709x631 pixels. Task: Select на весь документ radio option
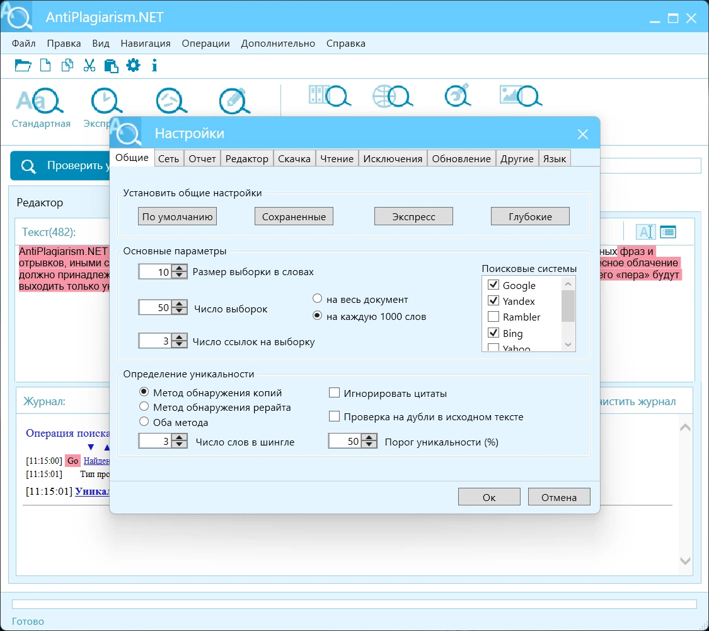coord(318,298)
